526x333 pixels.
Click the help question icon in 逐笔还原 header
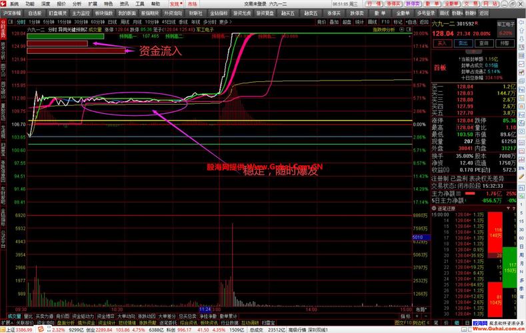coord(513,208)
